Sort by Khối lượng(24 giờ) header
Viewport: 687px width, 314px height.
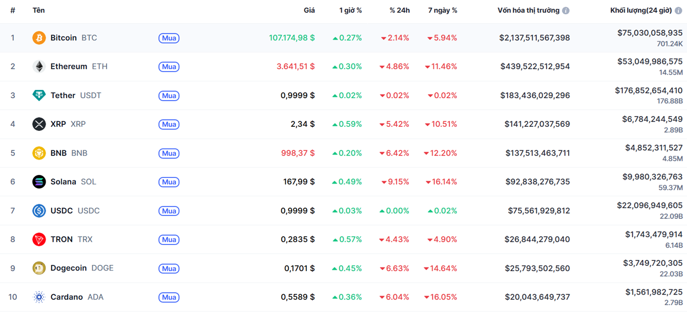(x=641, y=10)
